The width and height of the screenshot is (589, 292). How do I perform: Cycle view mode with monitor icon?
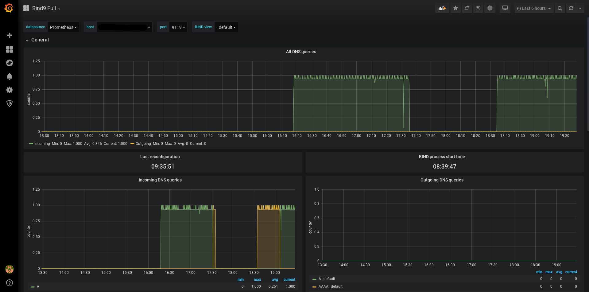tap(505, 8)
